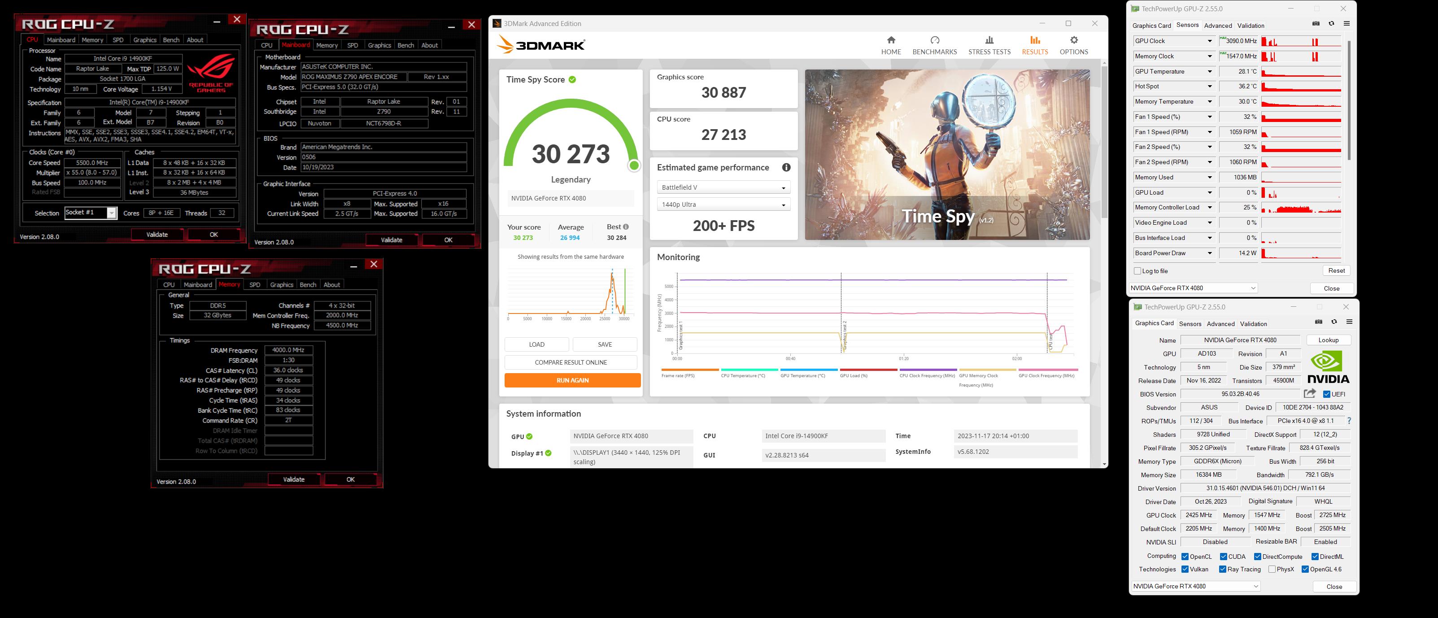
Task: Click the Best score info icon
Action: point(626,226)
